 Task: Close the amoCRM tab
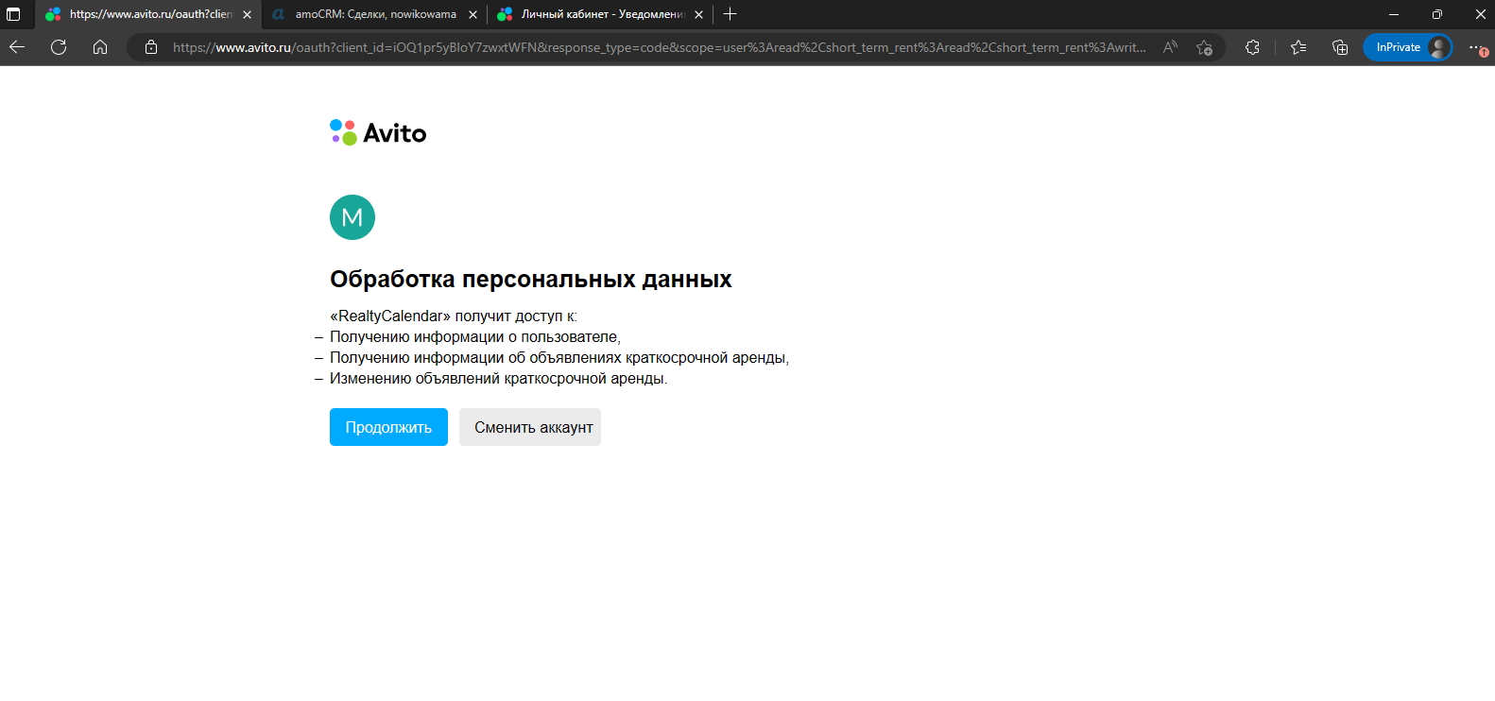pyautogui.click(x=473, y=14)
